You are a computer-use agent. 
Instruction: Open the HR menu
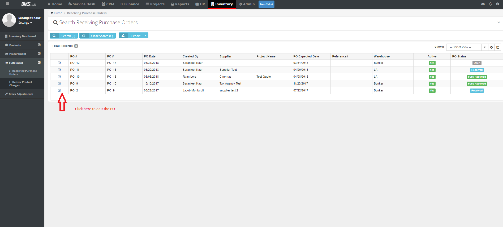point(200,4)
